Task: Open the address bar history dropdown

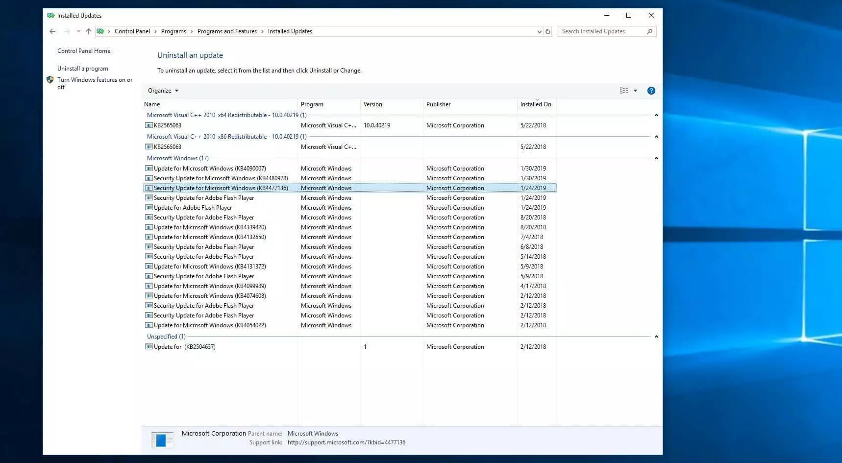Action: [x=540, y=31]
